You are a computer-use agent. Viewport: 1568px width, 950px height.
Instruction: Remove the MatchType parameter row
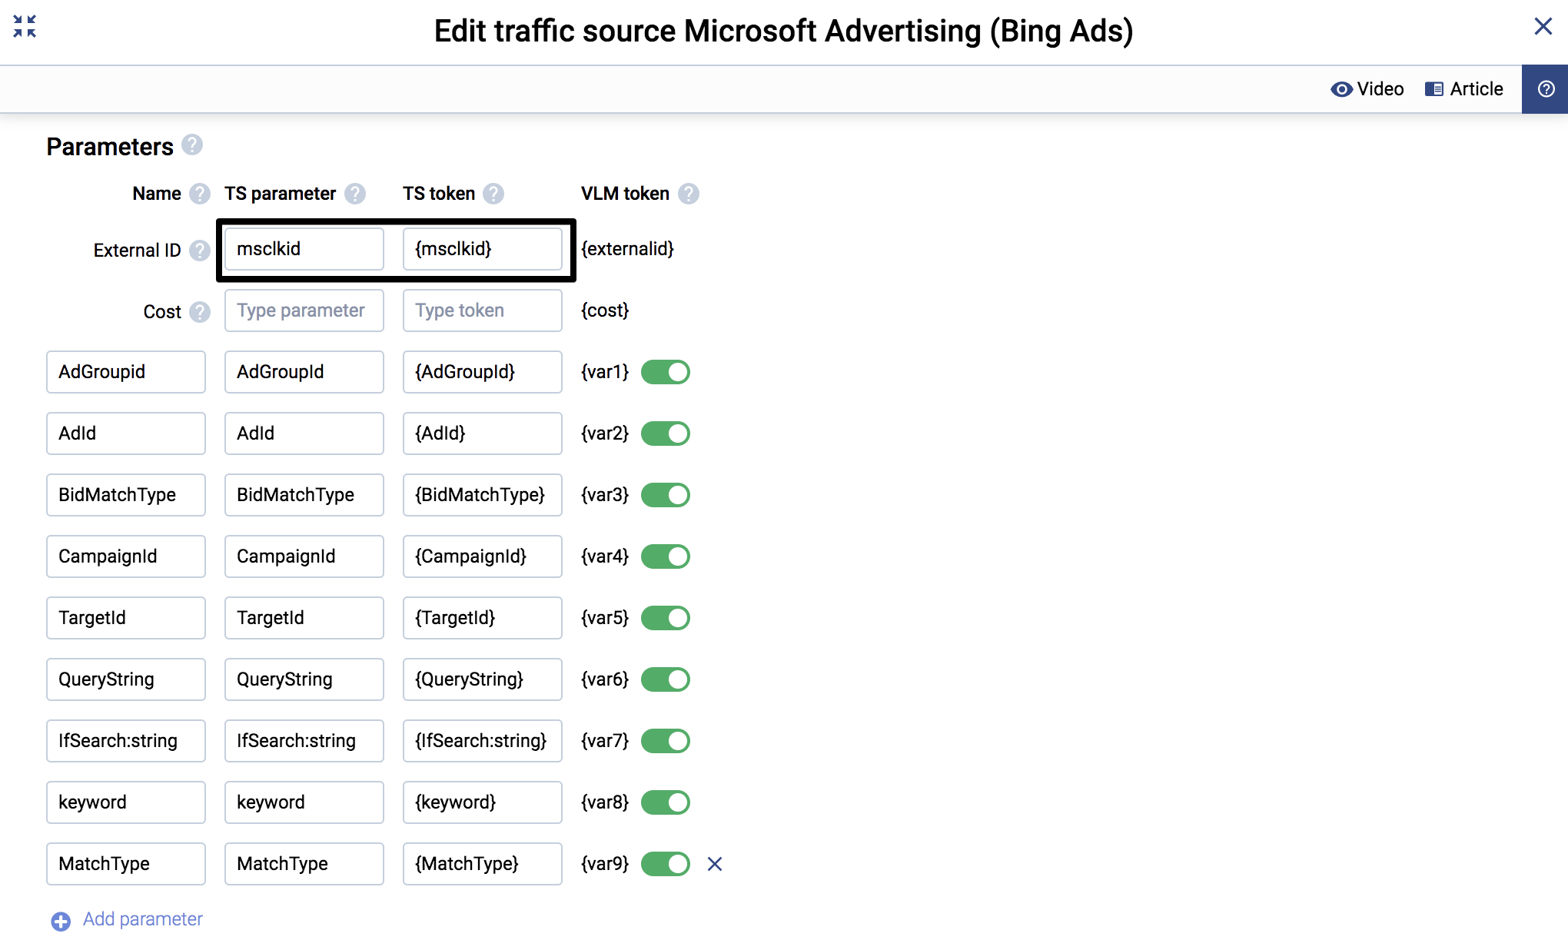point(714,864)
